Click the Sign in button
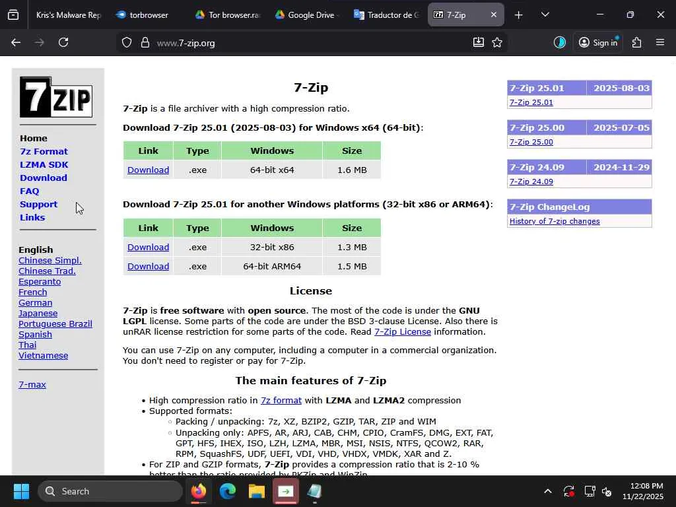Viewport: 676px width, 507px height. pyautogui.click(x=598, y=42)
